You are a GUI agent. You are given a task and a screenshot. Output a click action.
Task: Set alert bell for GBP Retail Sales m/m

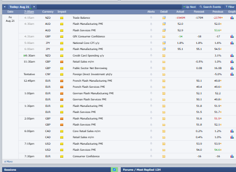tap(151, 62)
